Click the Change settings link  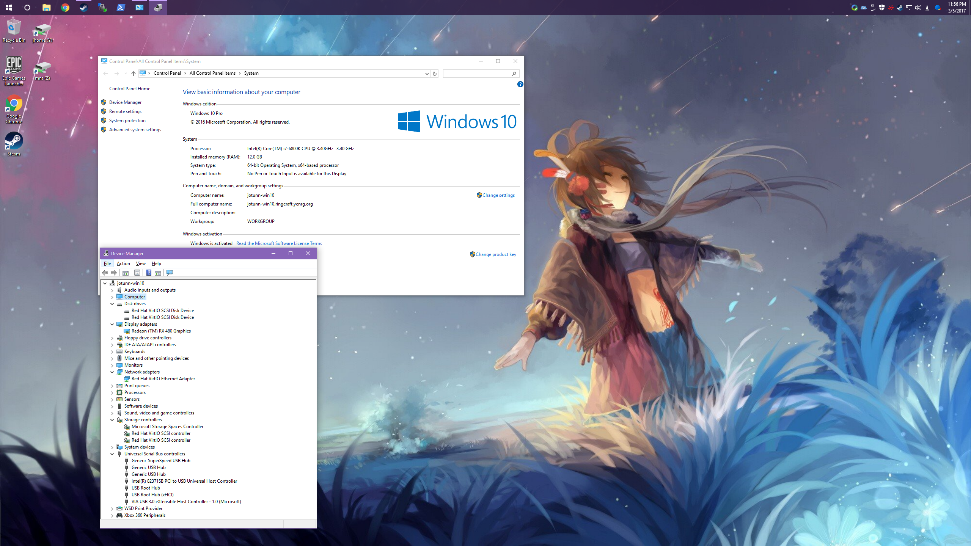click(x=498, y=195)
